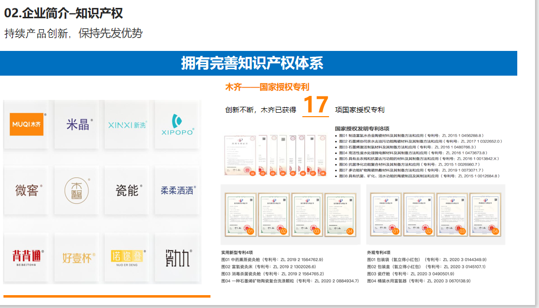Click the XINXI新洗 logo
539x308 pixels.
click(x=127, y=125)
